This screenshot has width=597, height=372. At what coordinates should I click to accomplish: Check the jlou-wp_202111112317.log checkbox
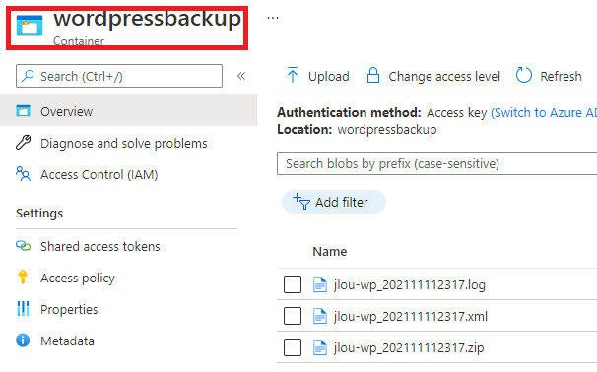(293, 284)
